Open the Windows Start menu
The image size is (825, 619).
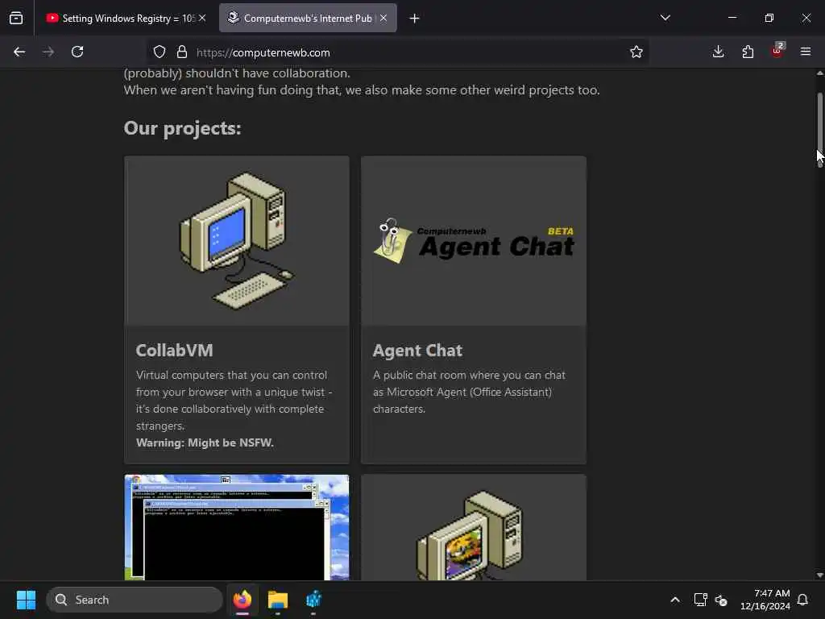(26, 600)
